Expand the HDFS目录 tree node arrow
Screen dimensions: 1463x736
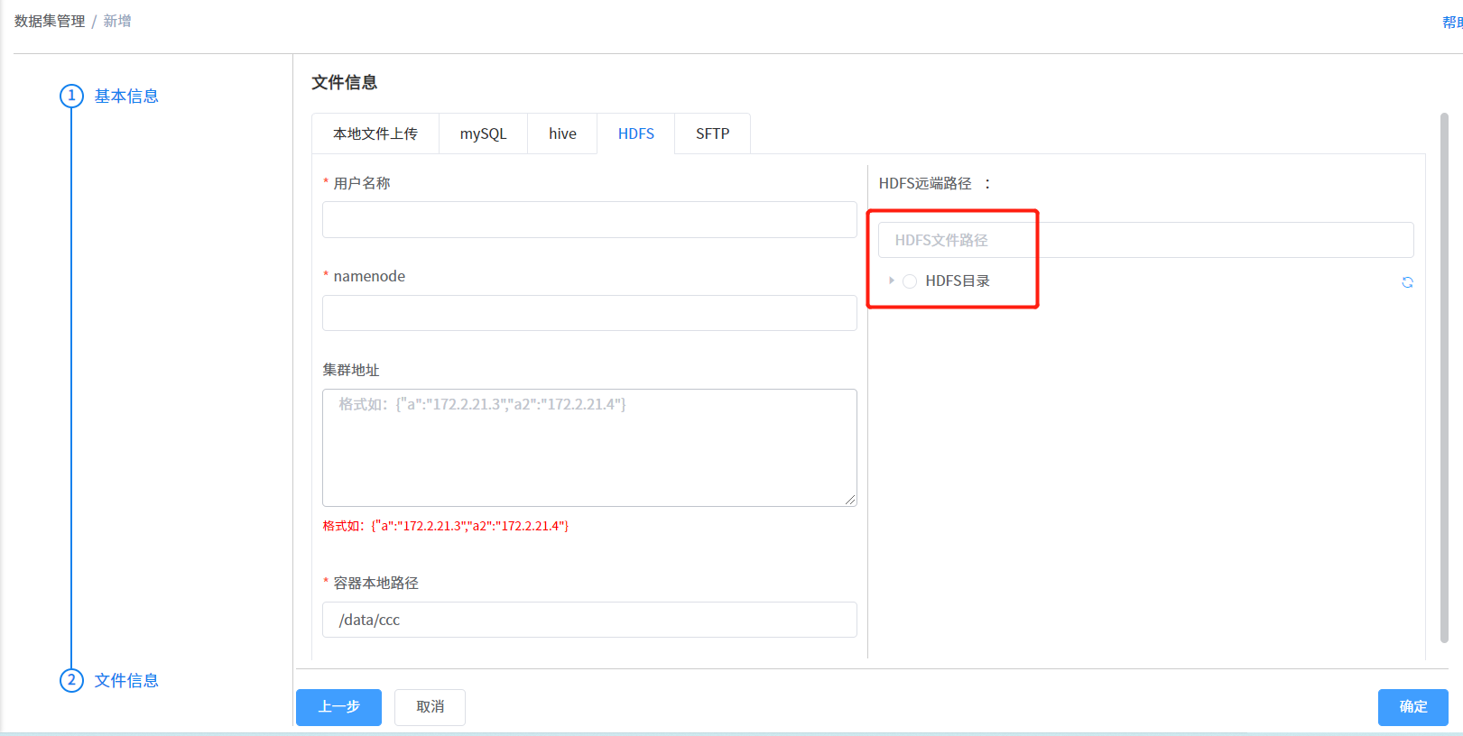[x=891, y=281]
